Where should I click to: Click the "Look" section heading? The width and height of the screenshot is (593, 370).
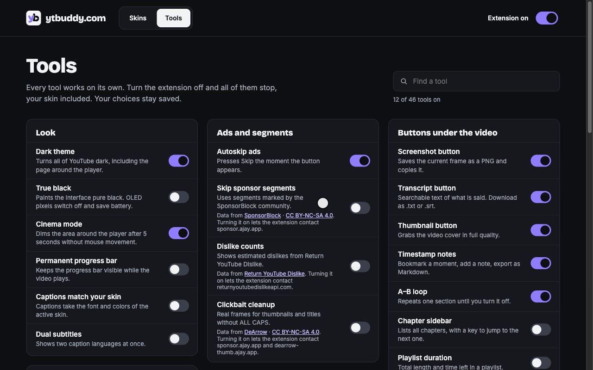pos(45,133)
